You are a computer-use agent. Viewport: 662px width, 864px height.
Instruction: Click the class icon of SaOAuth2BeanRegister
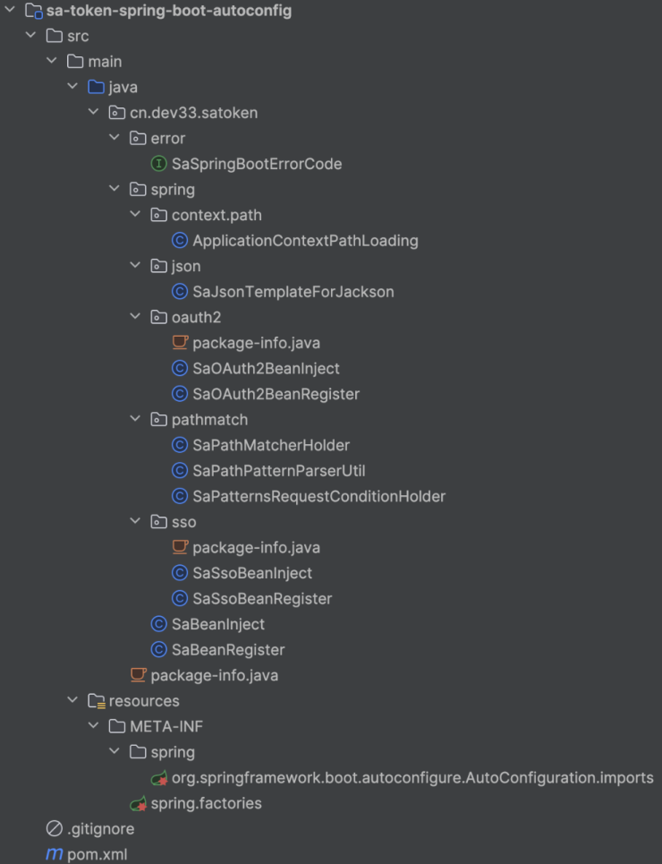coord(180,393)
